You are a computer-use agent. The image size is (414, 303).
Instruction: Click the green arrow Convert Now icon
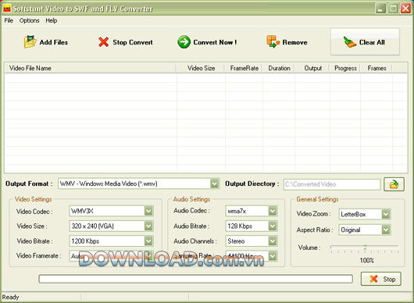pos(184,42)
